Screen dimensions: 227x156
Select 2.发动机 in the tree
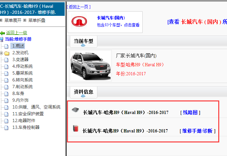pyautogui.click(x=20, y=53)
